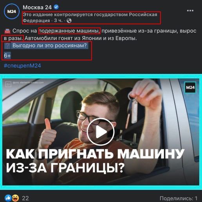Click the 6+ age rating text
This screenshot has width=202, height=202.
click(x=7, y=56)
